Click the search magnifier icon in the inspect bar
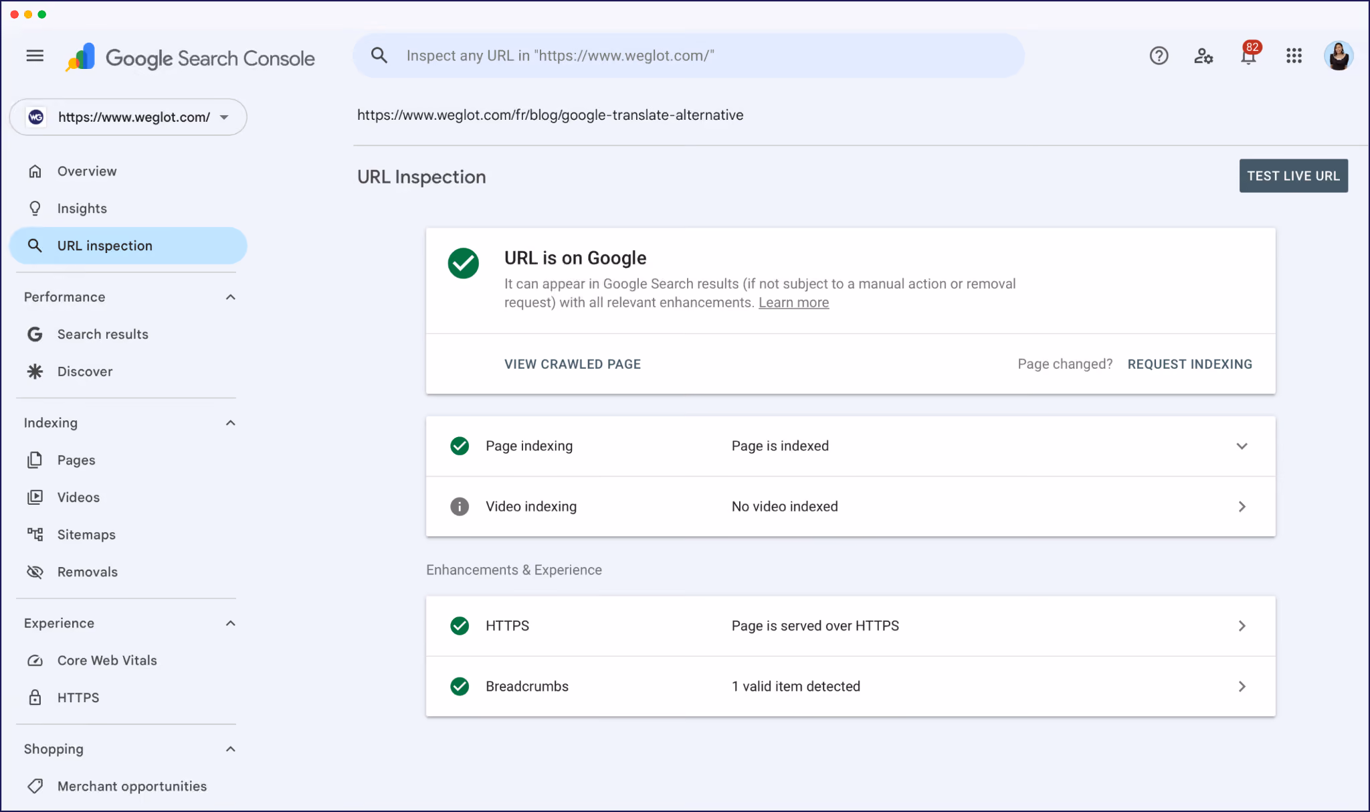 (x=379, y=56)
